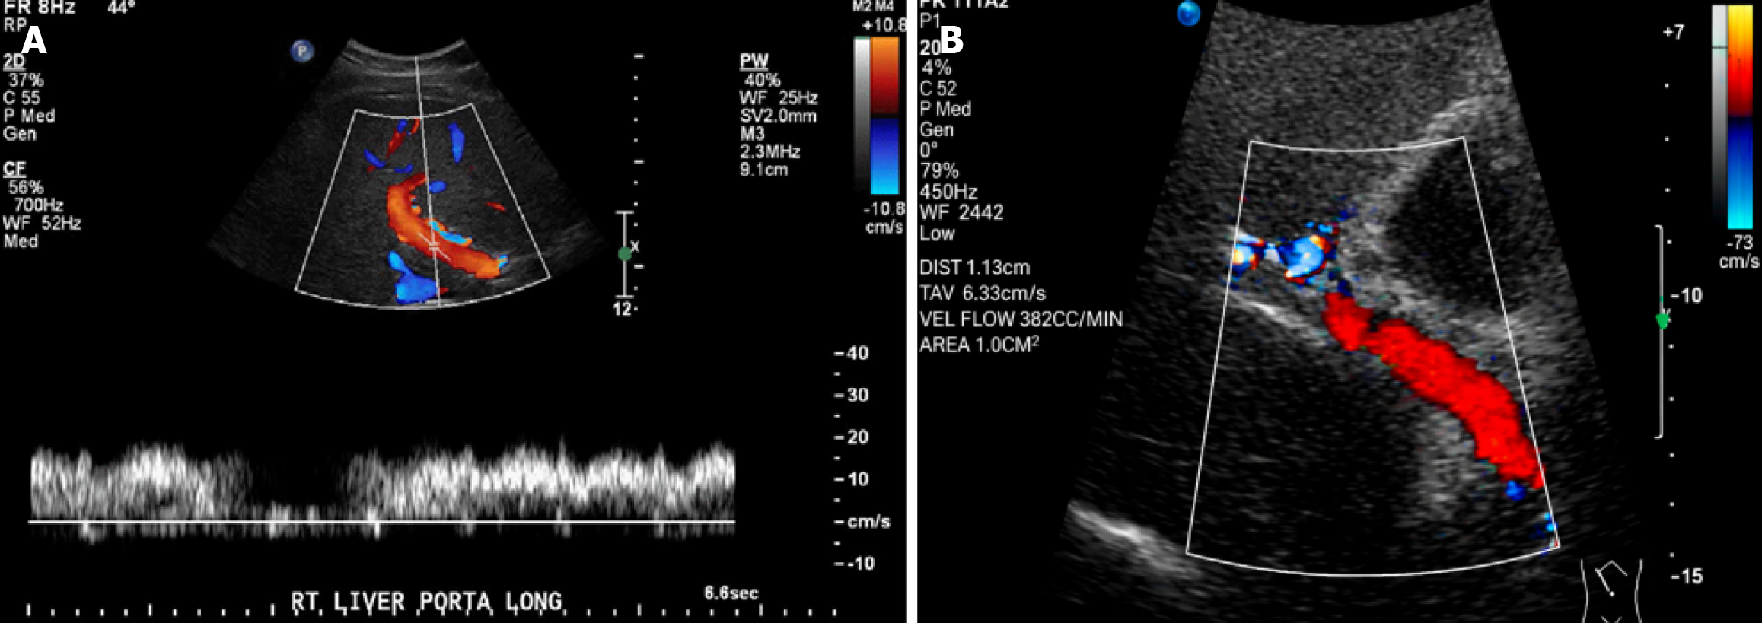
Task: Click the orange-blue color velocity bar in panel A
Action: 884,115
